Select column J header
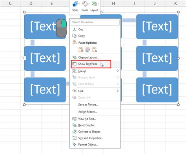 click(x=155, y=3)
